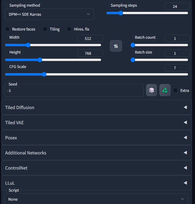Enable the Restore faces checkbox
This screenshot has width=195, height=204.
point(7,29)
